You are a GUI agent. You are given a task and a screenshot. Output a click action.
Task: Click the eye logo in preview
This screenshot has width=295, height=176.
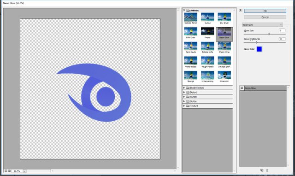tap(94, 93)
